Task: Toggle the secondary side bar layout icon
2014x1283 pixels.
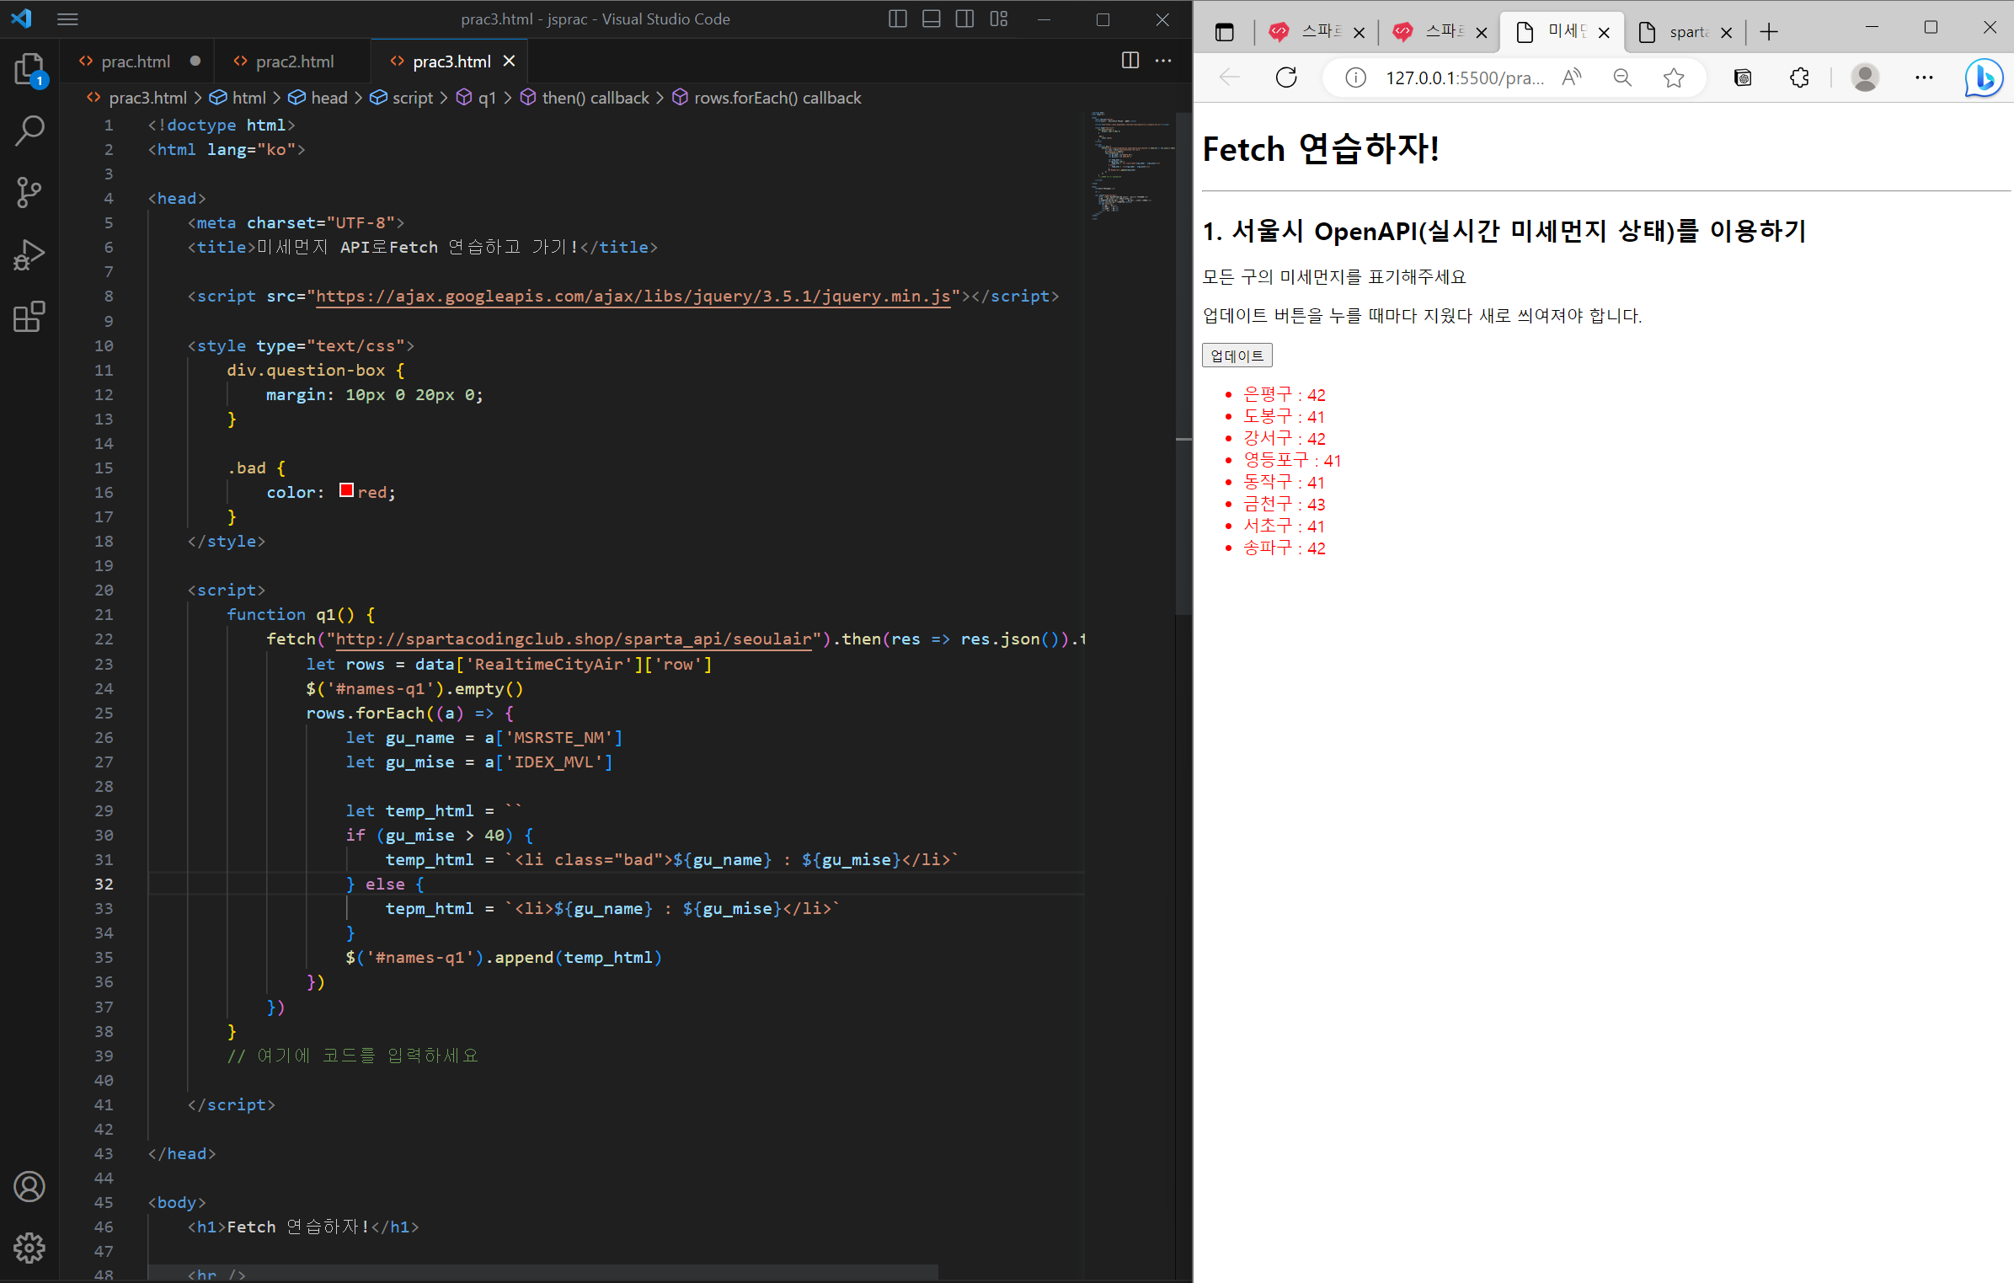Action: tap(965, 19)
